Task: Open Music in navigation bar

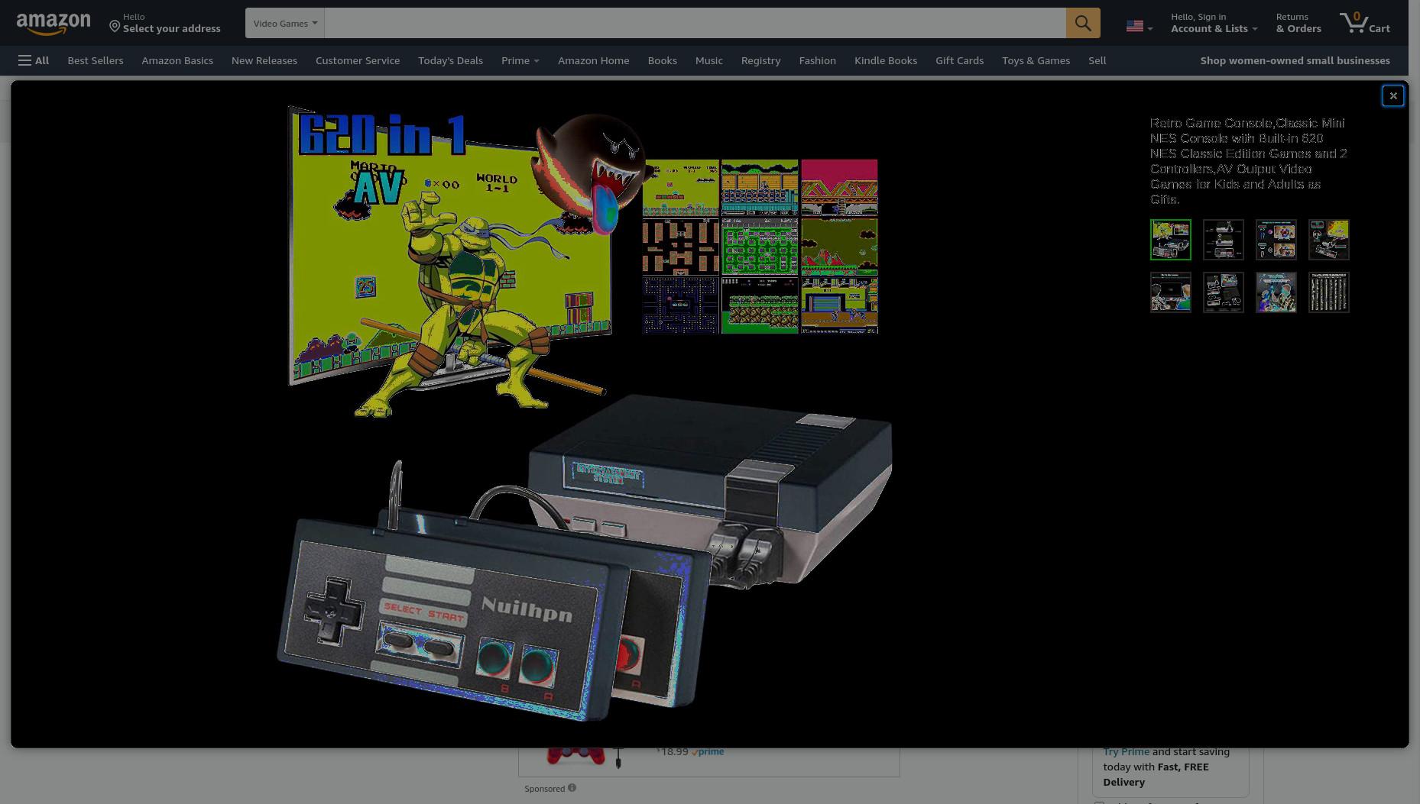Action: coord(708,60)
